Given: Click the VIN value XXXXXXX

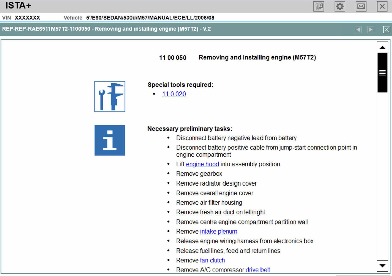Looking at the screenshot, I should (x=27, y=18).
